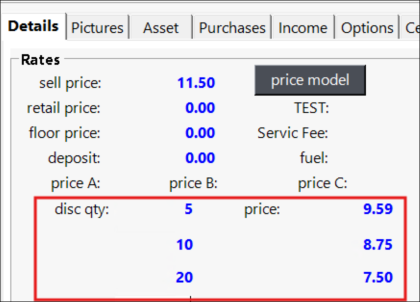Edit the first disc qty value 5
Image resolution: width=420 pixels, height=302 pixels.
[187, 210]
